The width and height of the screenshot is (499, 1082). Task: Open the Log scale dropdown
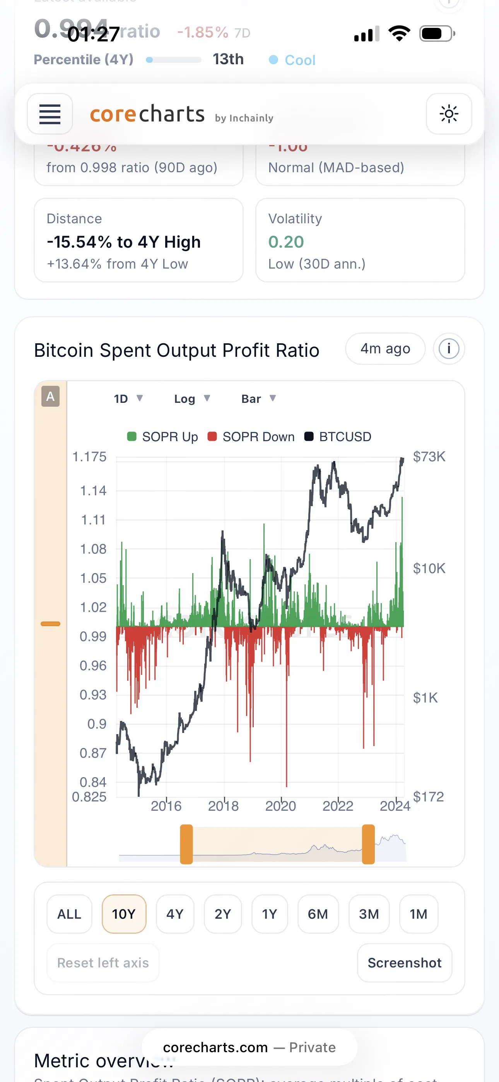point(191,399)
